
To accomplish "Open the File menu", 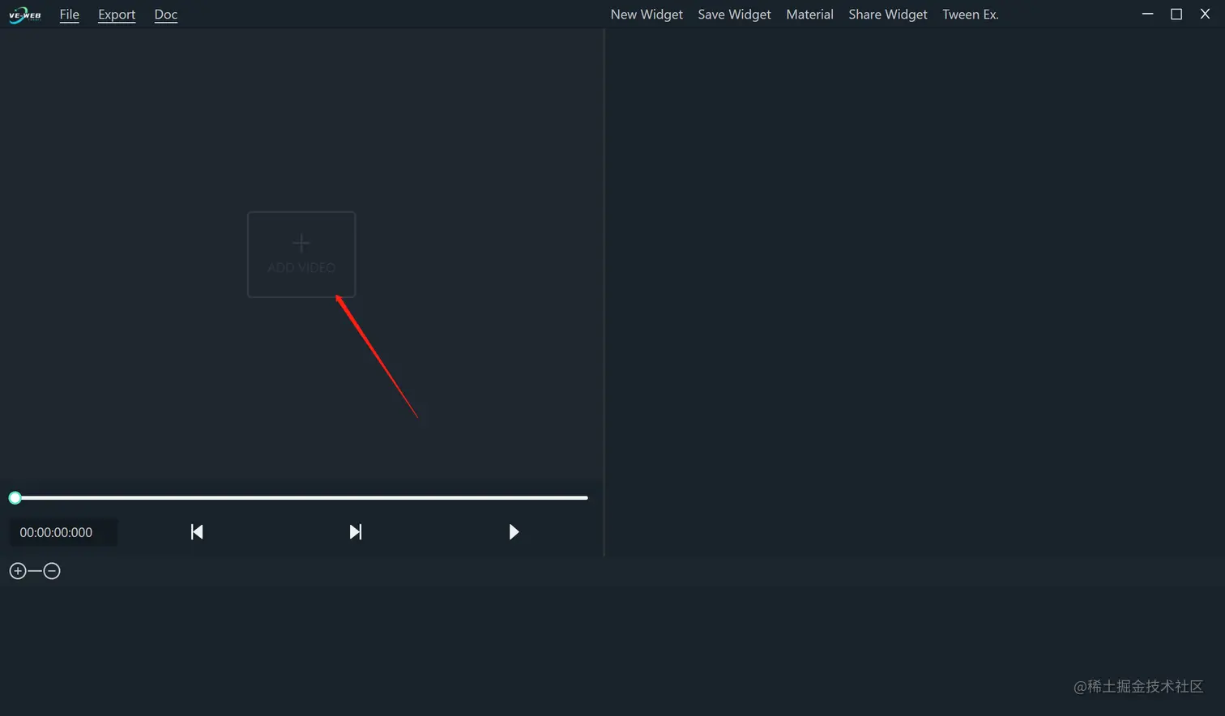I will (x=70, y=15).
